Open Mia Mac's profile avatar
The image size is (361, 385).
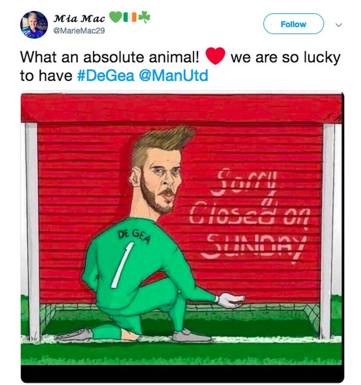point(34,24)
